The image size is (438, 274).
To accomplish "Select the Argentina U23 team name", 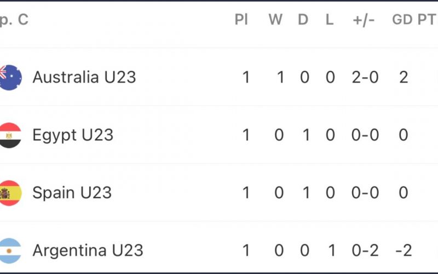I will [88, 250].
